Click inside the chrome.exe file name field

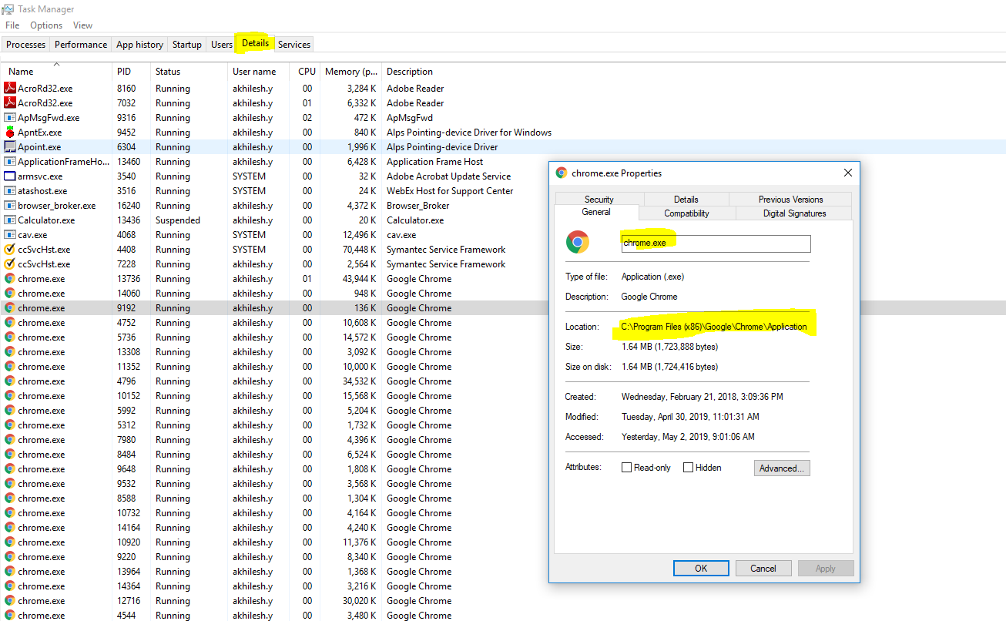tap(715, 243)
